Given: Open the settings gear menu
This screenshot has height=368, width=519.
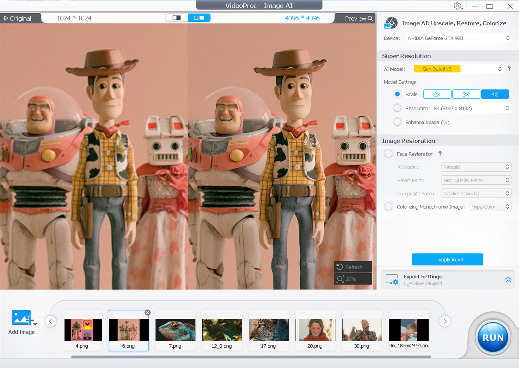Looking at the screenshot, I should tap(458, 6).
